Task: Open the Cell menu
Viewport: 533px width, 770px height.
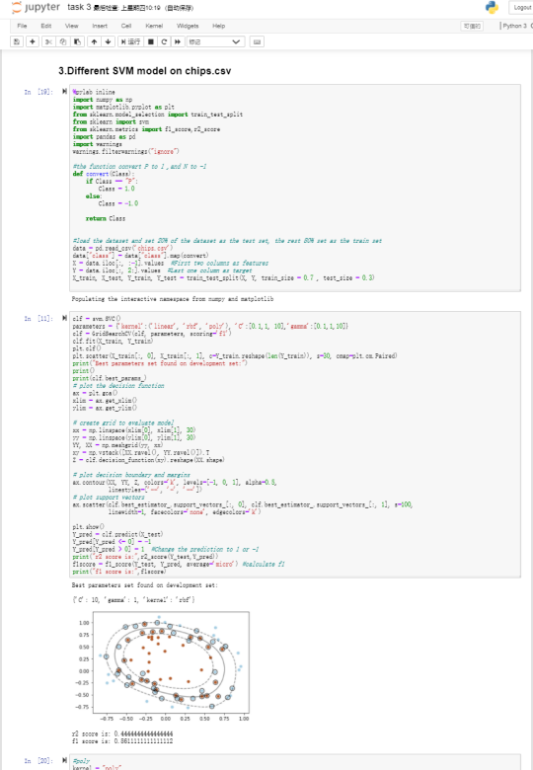Action: [x=126, y=26]
